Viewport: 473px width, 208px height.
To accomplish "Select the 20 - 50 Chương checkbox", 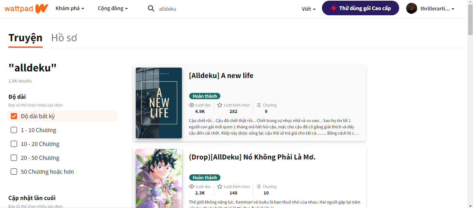I will click(14, 158).
